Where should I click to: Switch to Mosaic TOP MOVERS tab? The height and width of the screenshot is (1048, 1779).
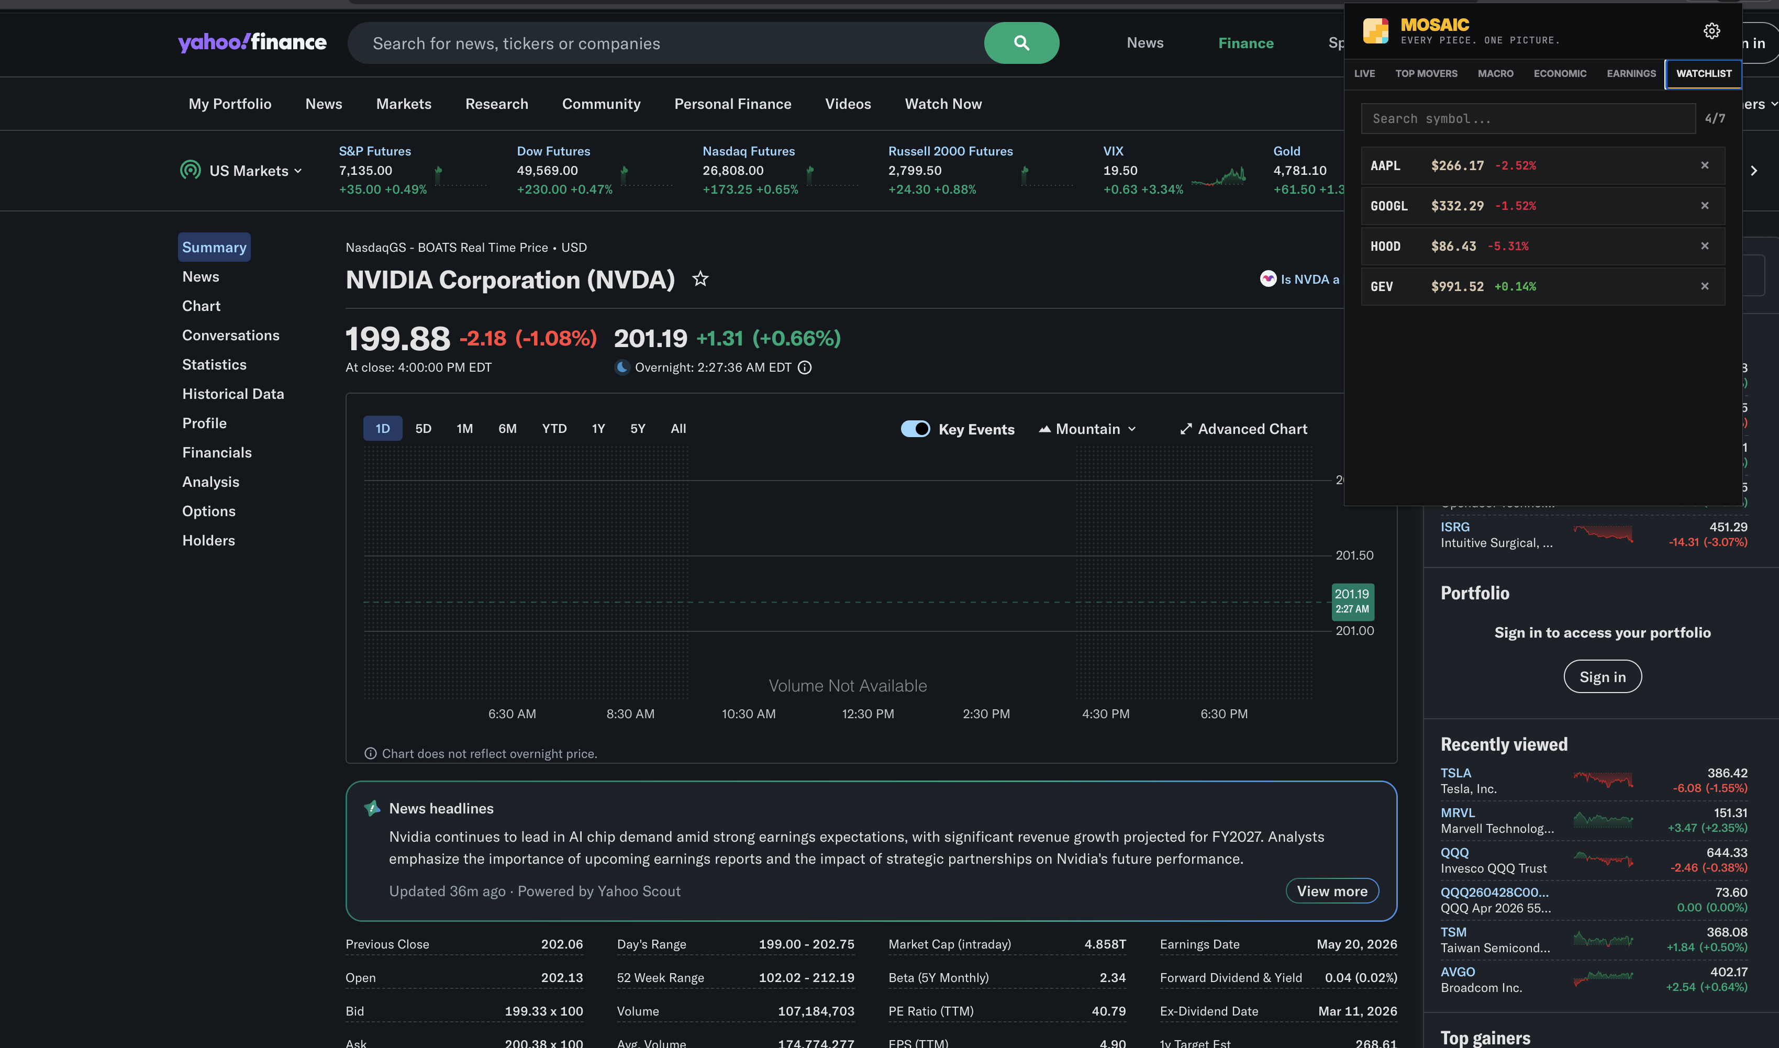click(x=1426, y=73)
